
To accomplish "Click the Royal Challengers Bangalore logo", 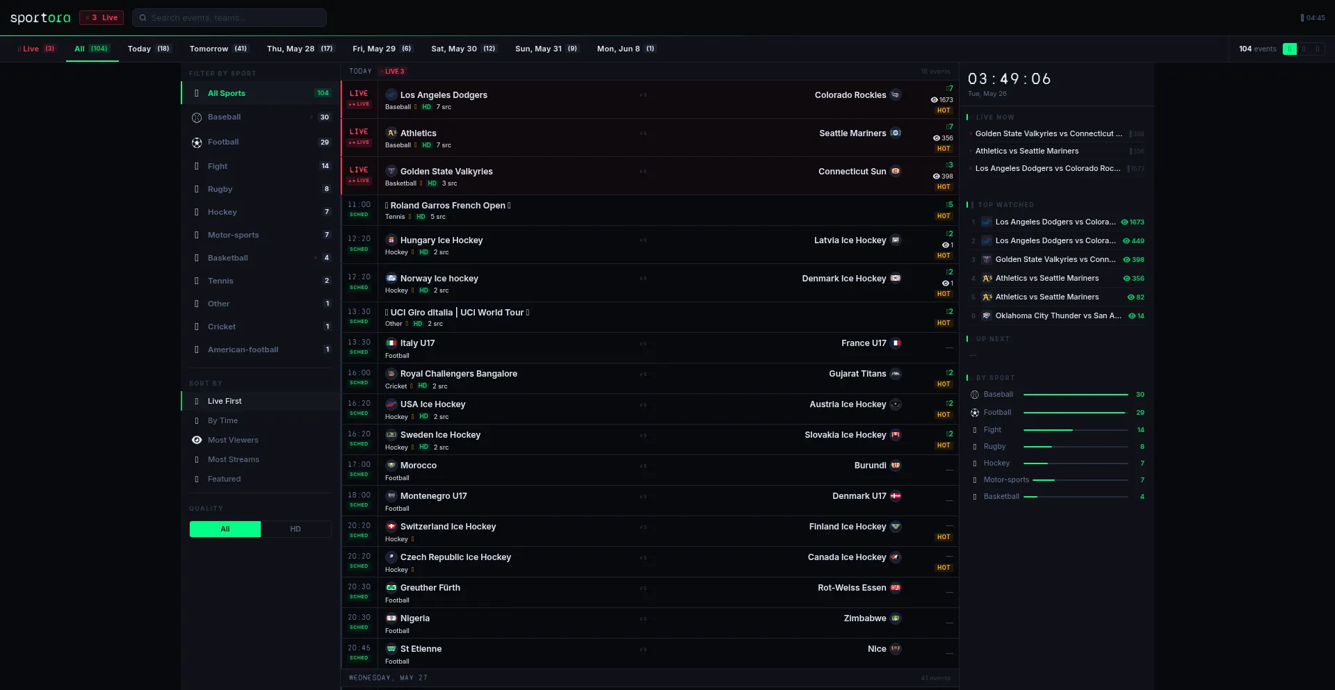I will click(391, 373).
